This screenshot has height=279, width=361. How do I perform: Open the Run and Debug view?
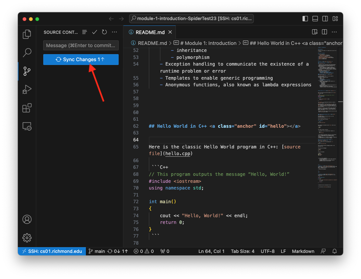27,89
